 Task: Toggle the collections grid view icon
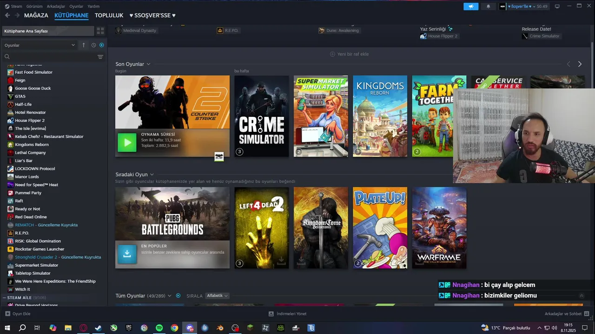click(100, 31)
